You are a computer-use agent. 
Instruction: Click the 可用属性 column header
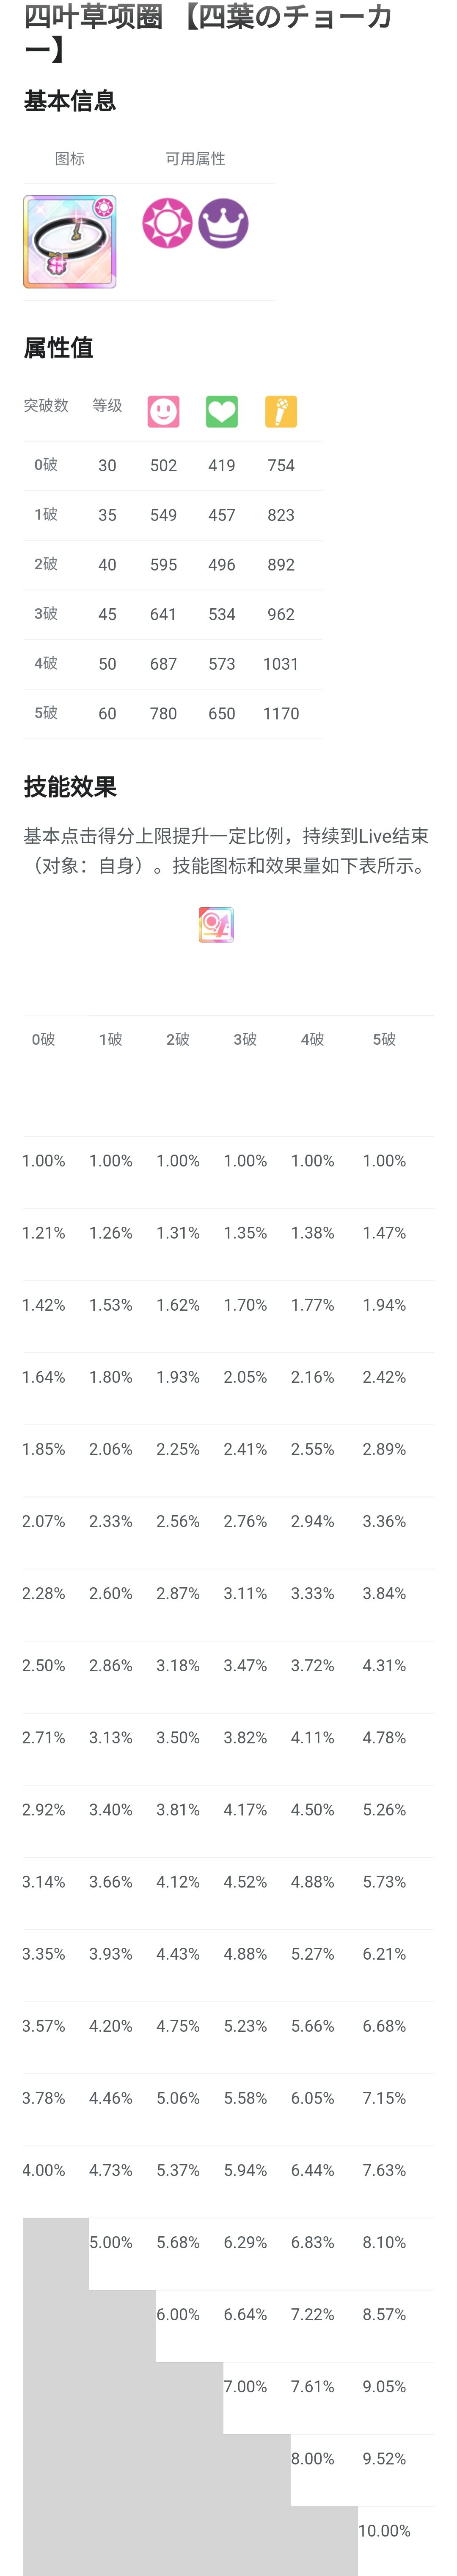195,159
